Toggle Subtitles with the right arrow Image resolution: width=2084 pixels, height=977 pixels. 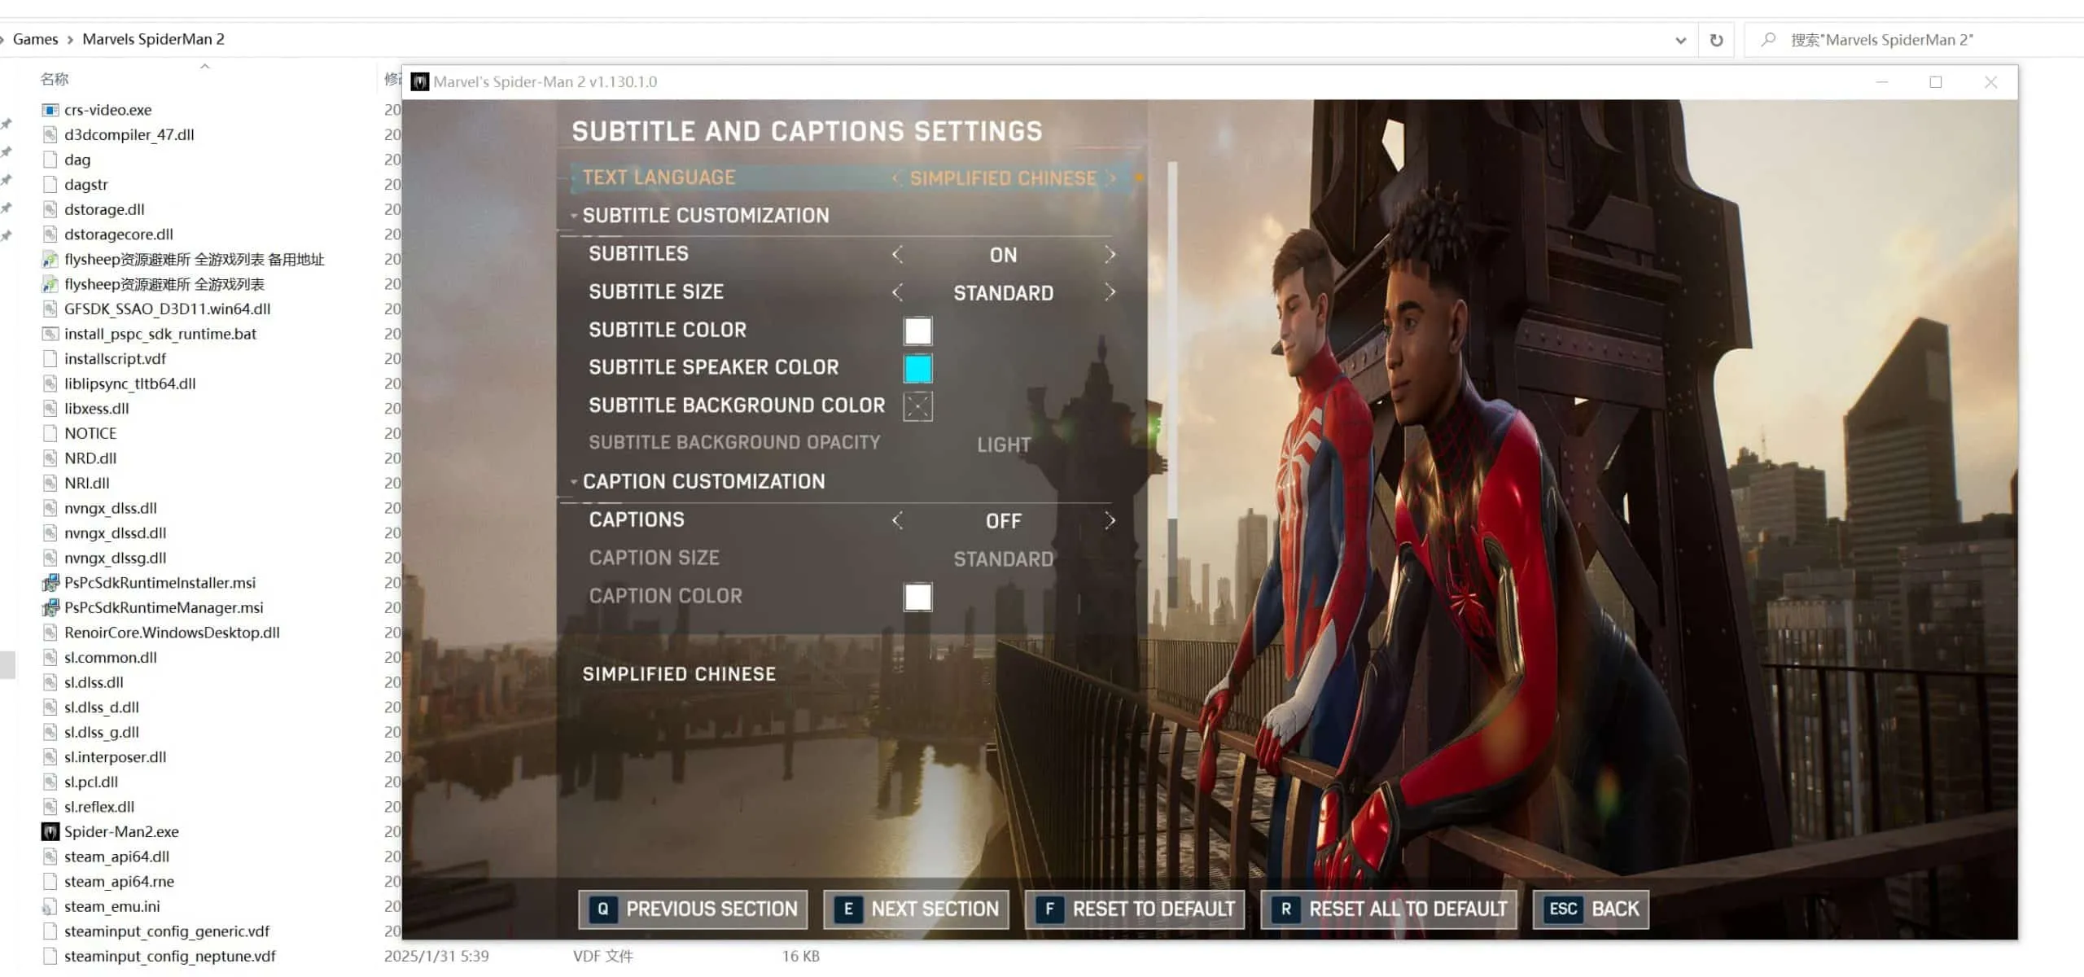coord(1110,255)
